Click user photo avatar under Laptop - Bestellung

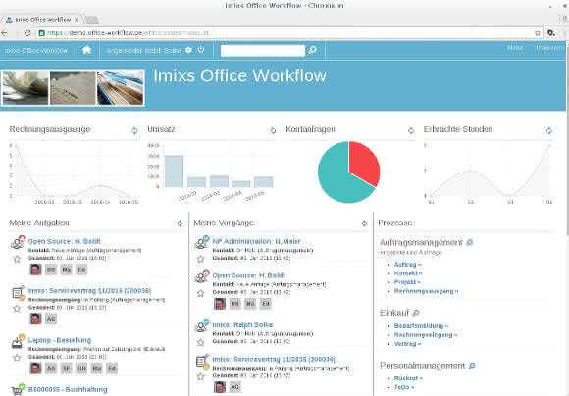[x=35, y=369]
